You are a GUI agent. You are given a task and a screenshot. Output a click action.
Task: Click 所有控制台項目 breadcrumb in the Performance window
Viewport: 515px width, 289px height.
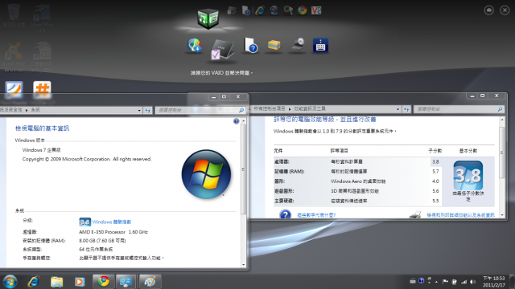point(270,109)
